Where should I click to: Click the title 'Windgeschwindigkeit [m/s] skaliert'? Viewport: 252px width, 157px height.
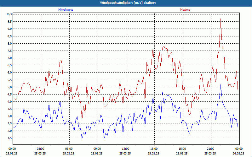click(x=128, y=3)
